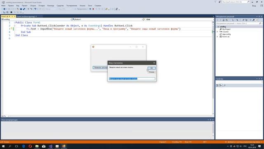The height and width of the screenshot is (149, 264).
Task: Open the solution configuration dropdown
Action: [x=51, y=9]
